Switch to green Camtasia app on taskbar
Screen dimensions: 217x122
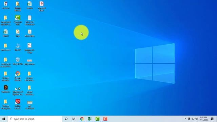point(97,119)
